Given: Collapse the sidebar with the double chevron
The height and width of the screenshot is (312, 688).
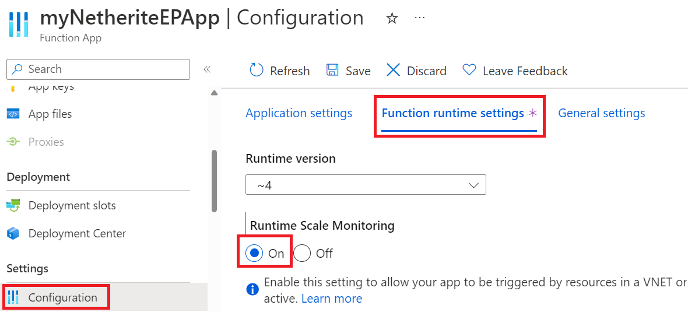Looking at the screenshot, I should pyautogui.click(x=206, y=69).
